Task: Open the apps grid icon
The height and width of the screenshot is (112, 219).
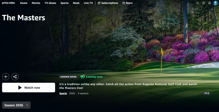Action: [204, 3]
